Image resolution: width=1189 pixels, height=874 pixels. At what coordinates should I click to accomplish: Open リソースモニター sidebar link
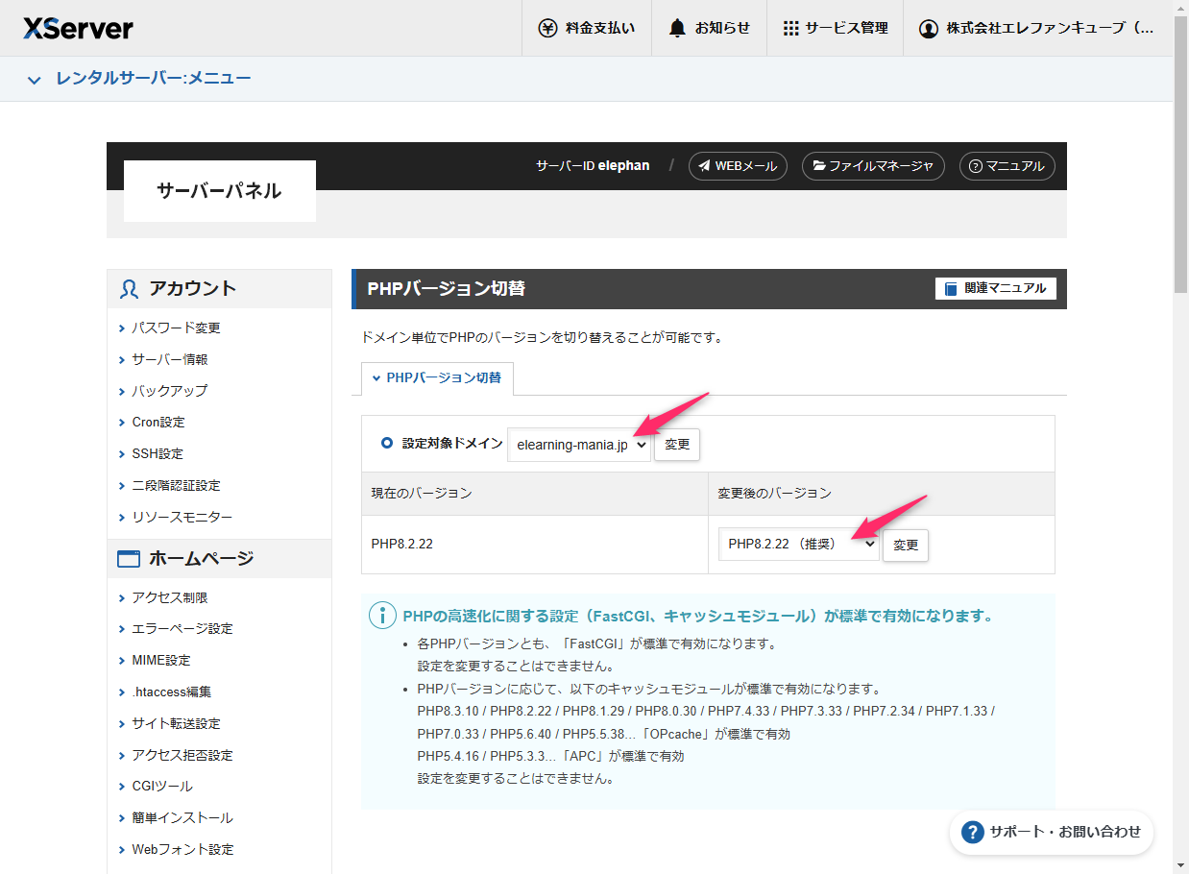182,518
